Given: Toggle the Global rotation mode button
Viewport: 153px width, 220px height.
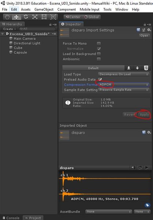Looking at the screenshot, I should pyautogui.click(x=92, y=17).
